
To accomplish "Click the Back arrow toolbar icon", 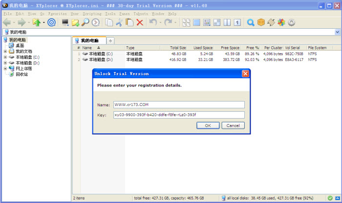I will click(x=7, y=22).
